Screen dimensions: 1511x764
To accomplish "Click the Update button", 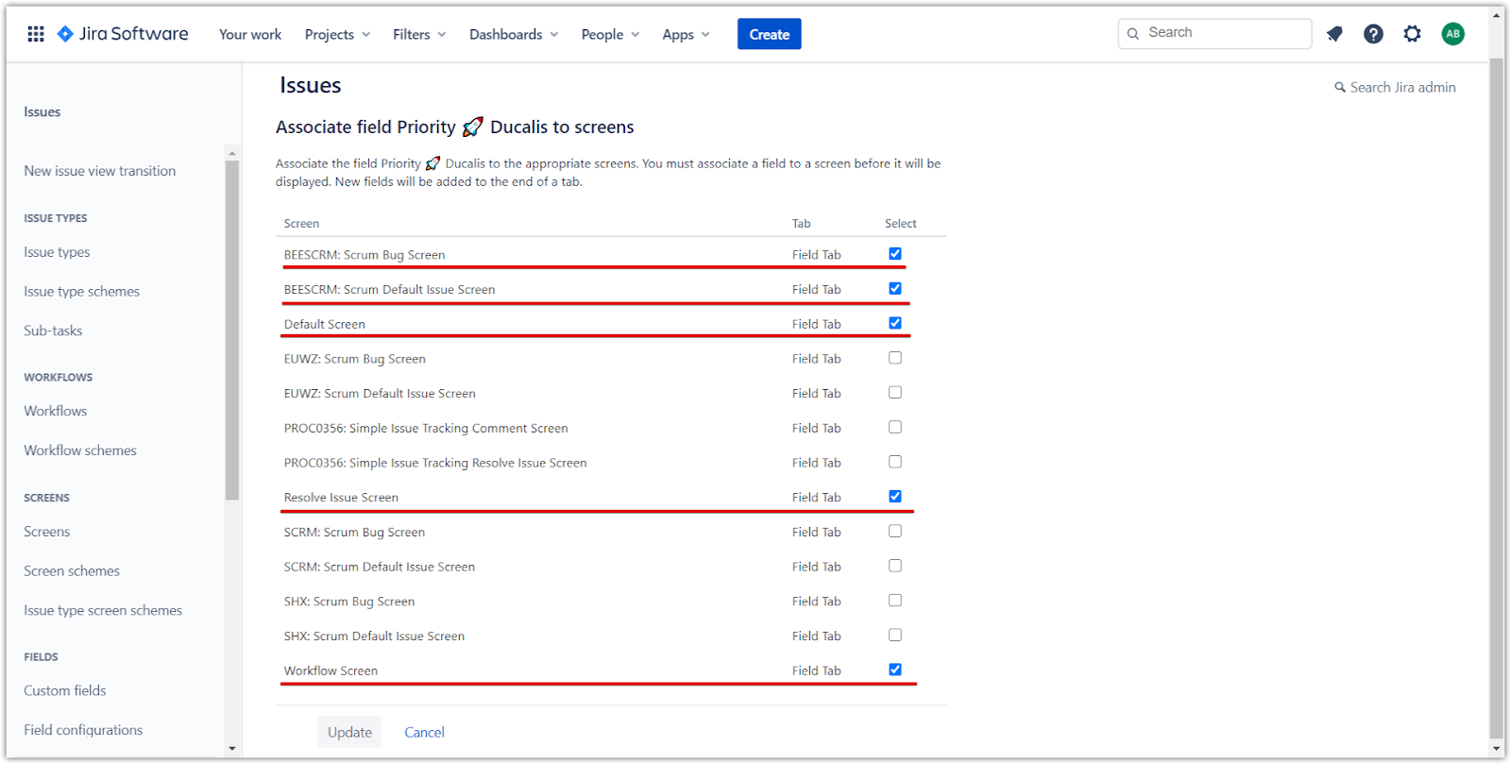I will point(349,732).
